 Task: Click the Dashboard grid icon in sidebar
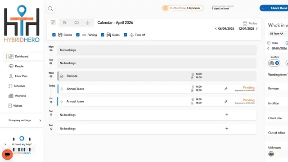point(11,56)
